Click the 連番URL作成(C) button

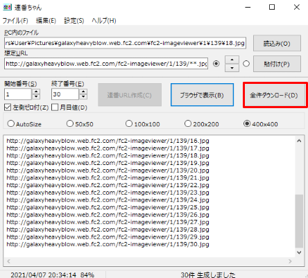click(x=130, y=95)
